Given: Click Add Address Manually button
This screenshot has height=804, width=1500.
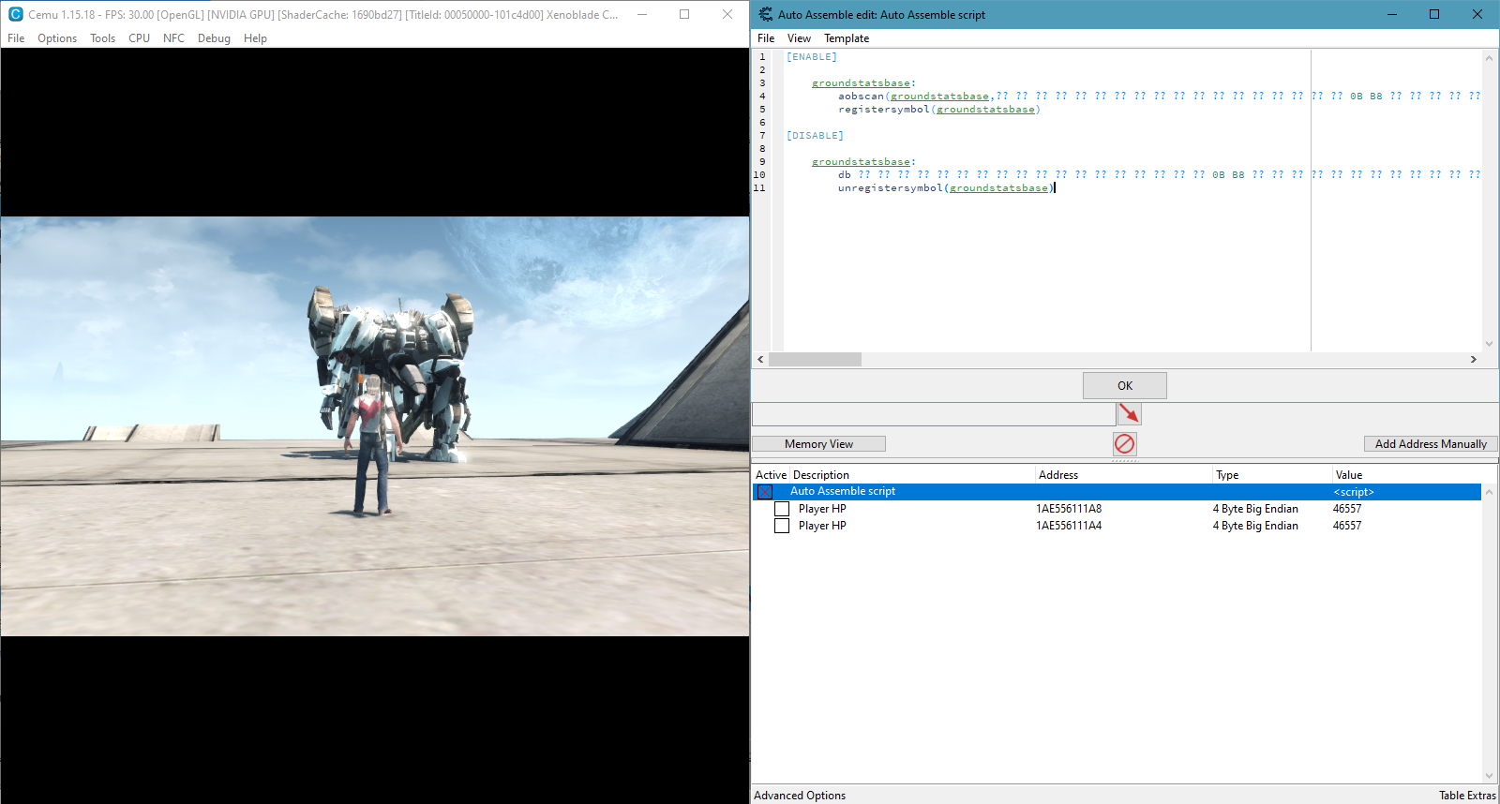Looking at the screenshot, I should (1430, 444).
